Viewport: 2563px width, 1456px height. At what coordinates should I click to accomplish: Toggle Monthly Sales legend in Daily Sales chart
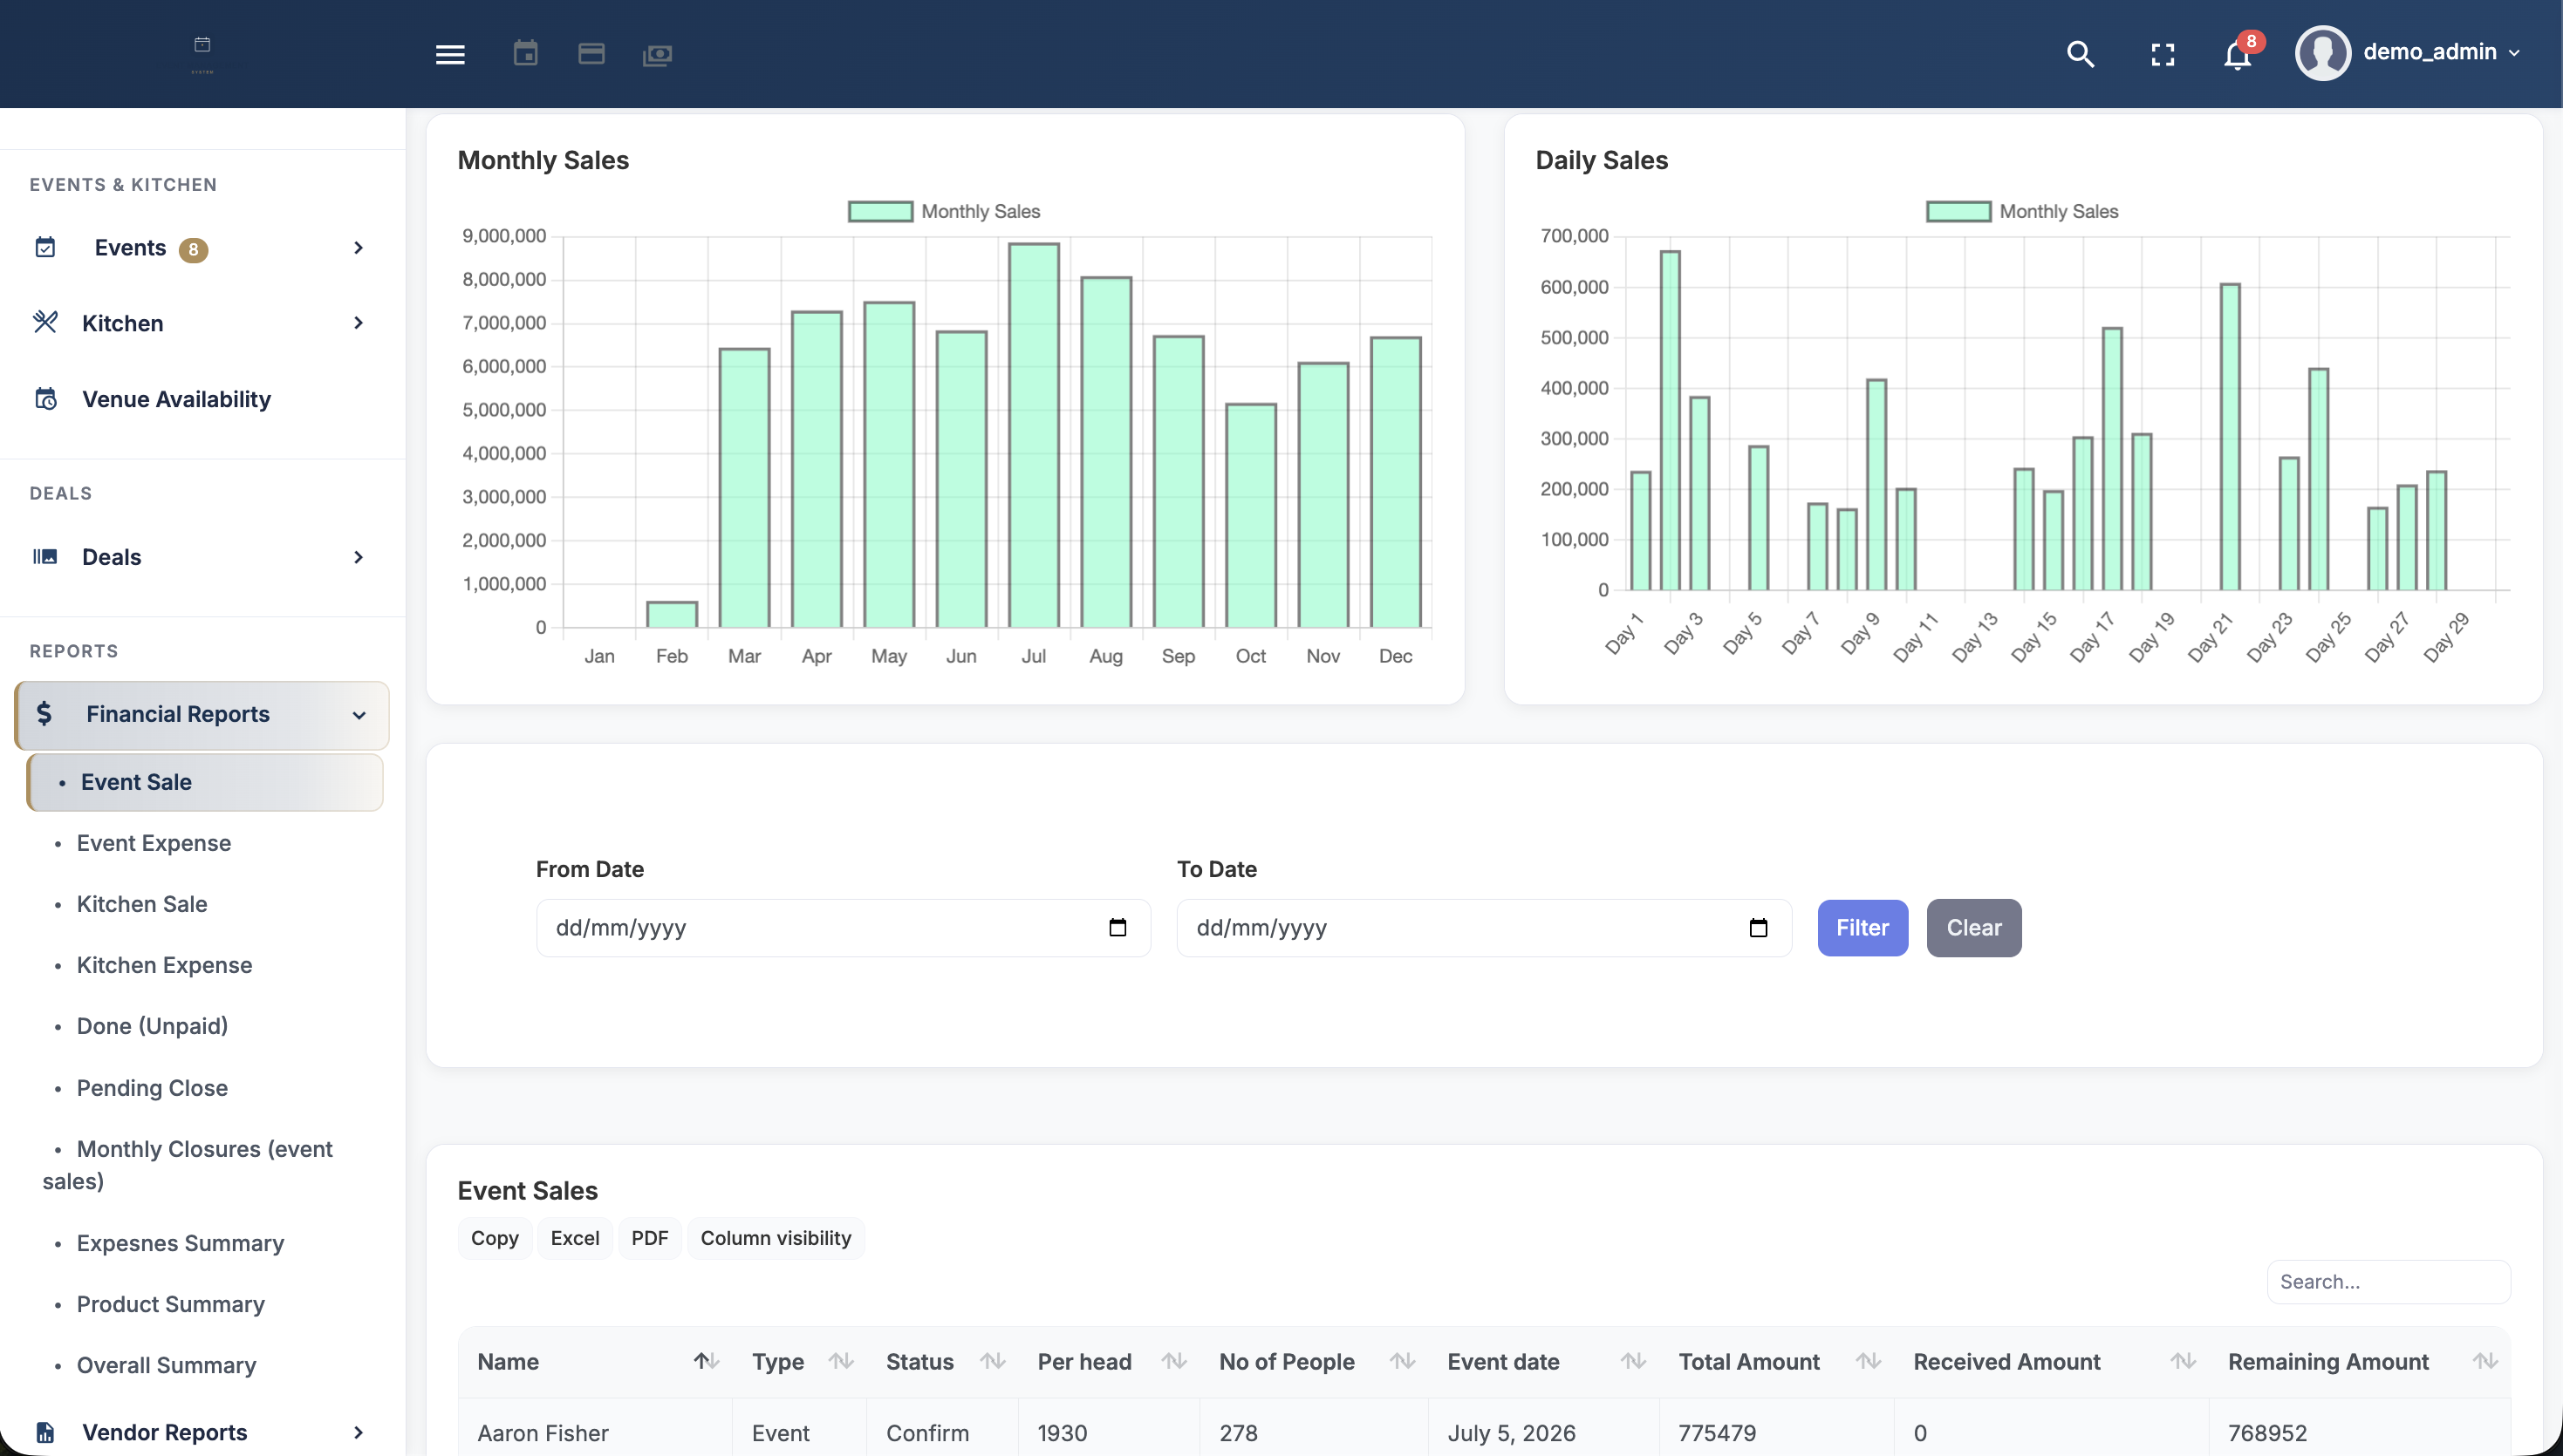coord(2023,211)
